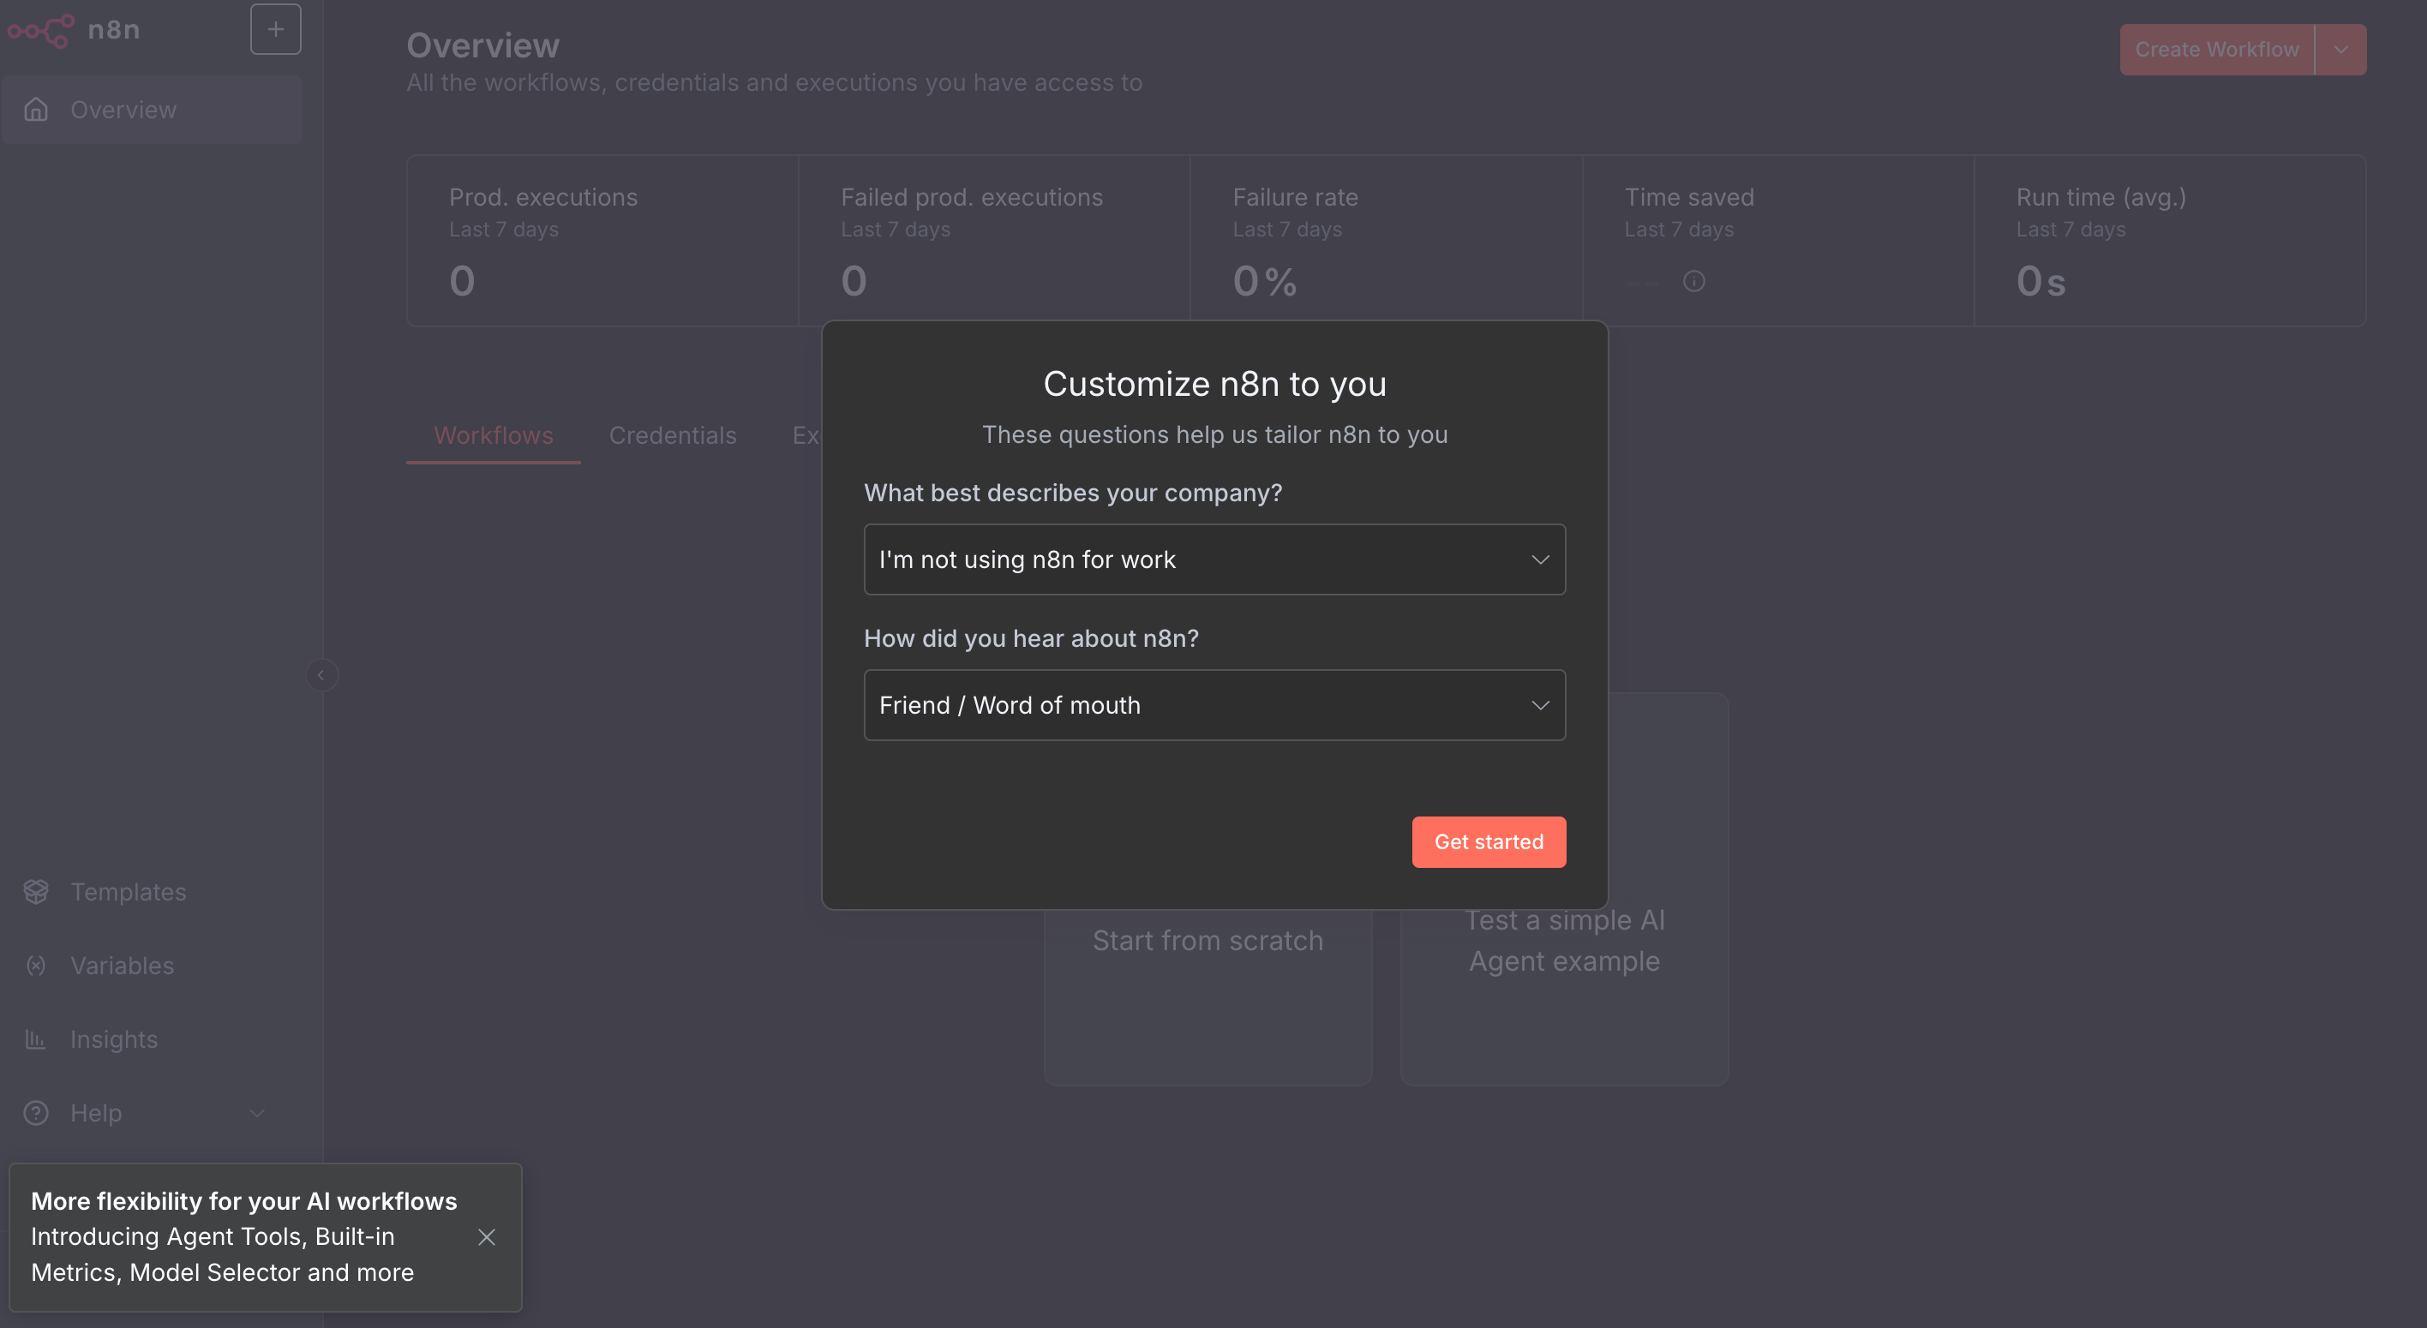Open Overview via the home icon

(36, 111)
